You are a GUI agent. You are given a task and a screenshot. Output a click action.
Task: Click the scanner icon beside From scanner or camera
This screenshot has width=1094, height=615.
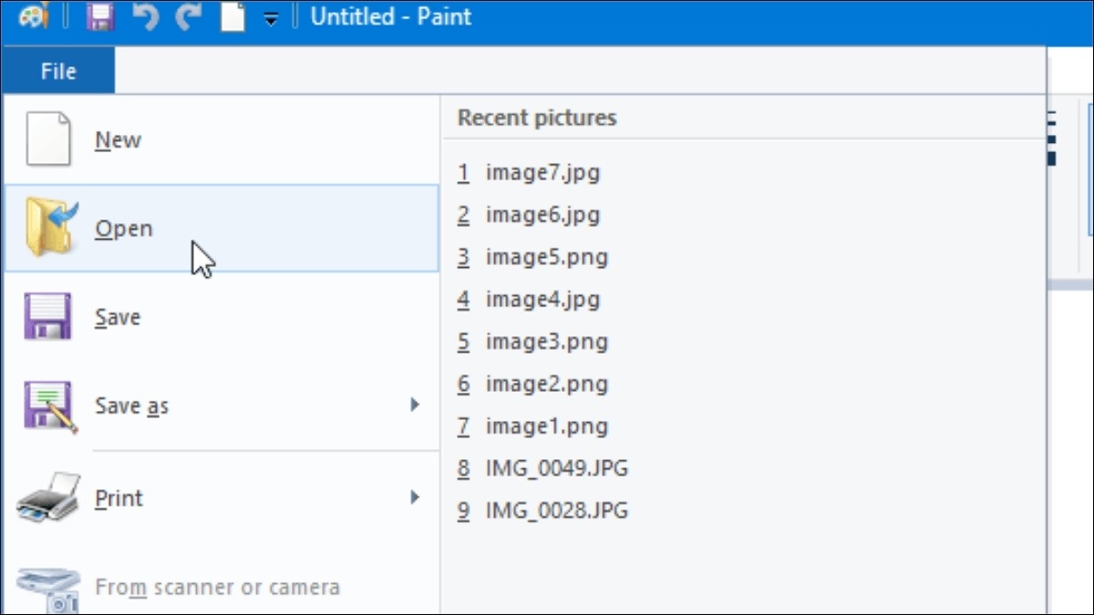pos(49,589)
